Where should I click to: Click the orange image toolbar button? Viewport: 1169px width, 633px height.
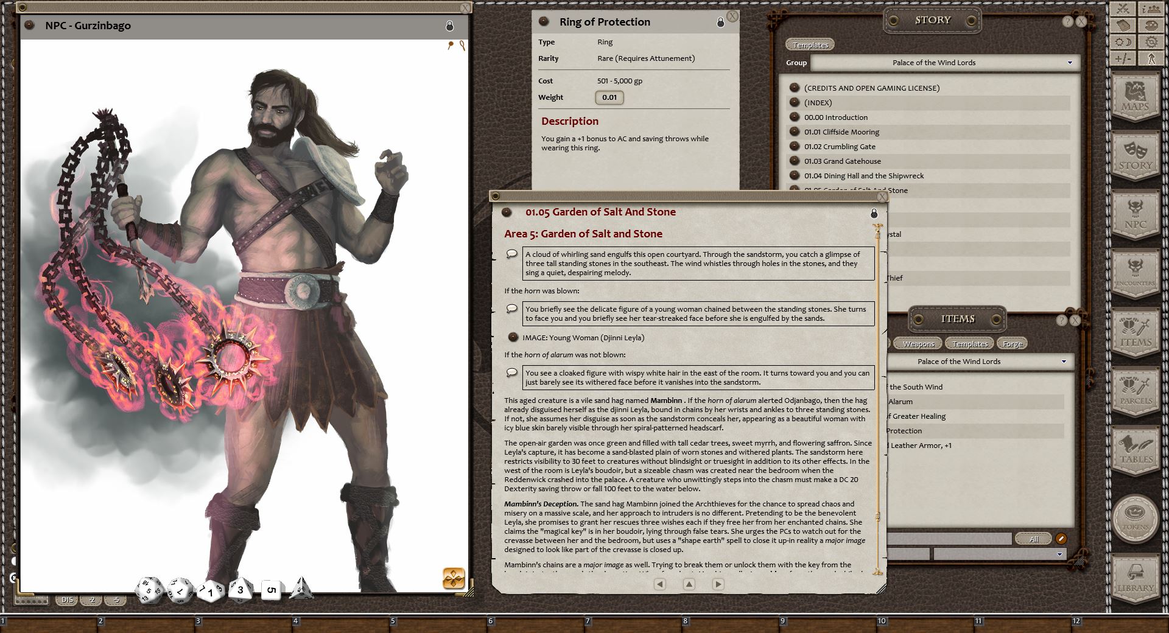click(x=454, y=578)
